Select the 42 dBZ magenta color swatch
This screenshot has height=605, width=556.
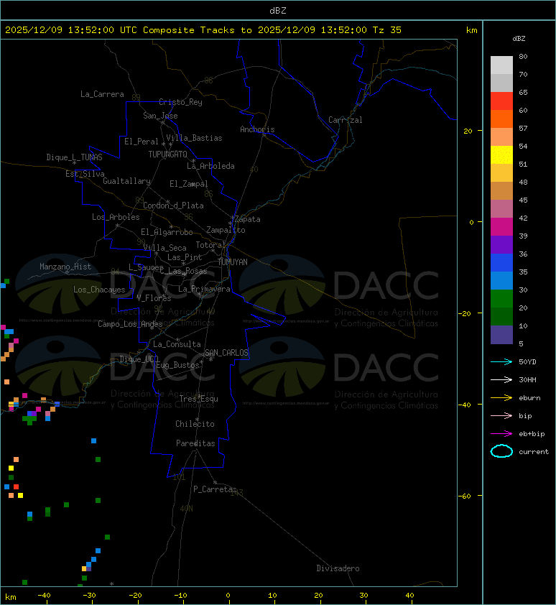(x=501, y=227)
